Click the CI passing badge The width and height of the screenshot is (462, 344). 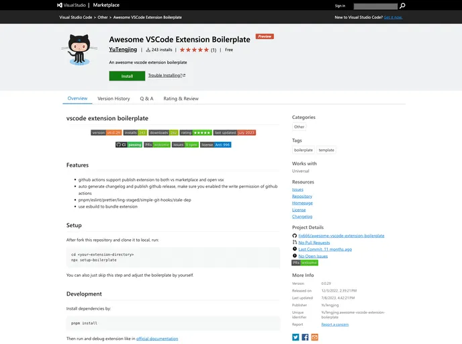click(129, 144)
